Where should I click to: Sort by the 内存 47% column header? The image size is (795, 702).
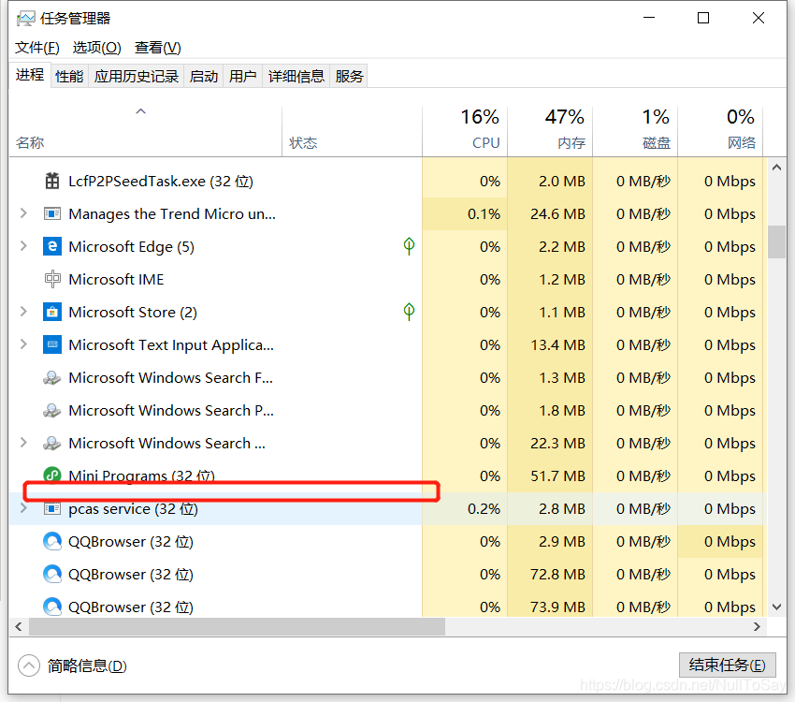point(550,131)
